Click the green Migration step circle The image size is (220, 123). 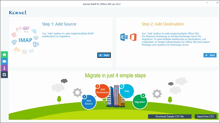coord(140,102)
